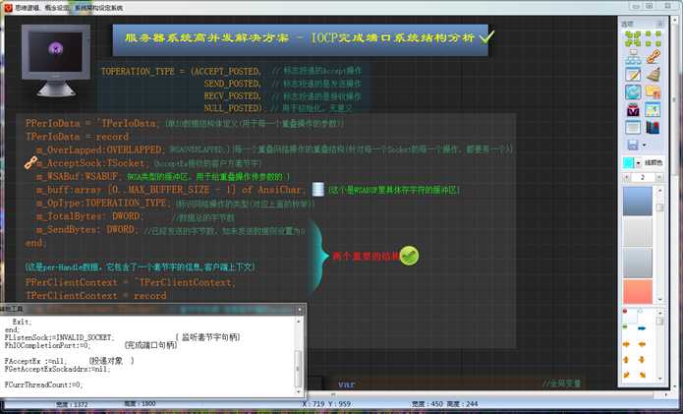Click the m_TotalBytes: DWORD line
Viewport: 683px width, 414px height.
[x=89, y=216]
